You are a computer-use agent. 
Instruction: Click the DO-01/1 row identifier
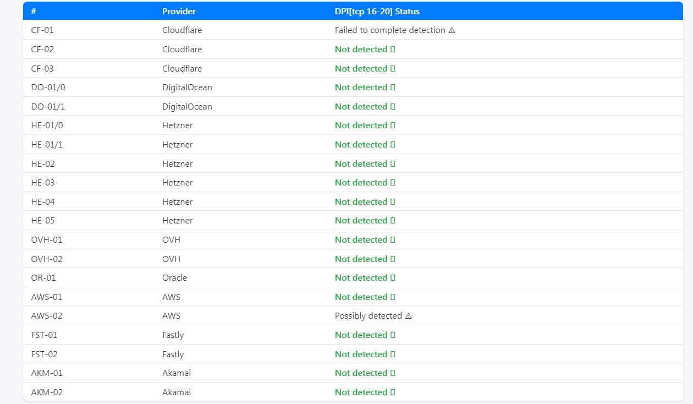pyautogui.click(x=47, y=107)
